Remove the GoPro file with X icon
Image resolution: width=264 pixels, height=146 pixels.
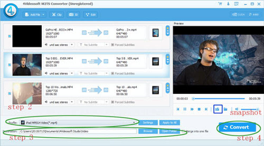[168, 28]
